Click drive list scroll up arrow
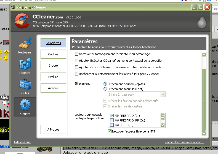This screenshot has width=218, height=154. (163, 115)
